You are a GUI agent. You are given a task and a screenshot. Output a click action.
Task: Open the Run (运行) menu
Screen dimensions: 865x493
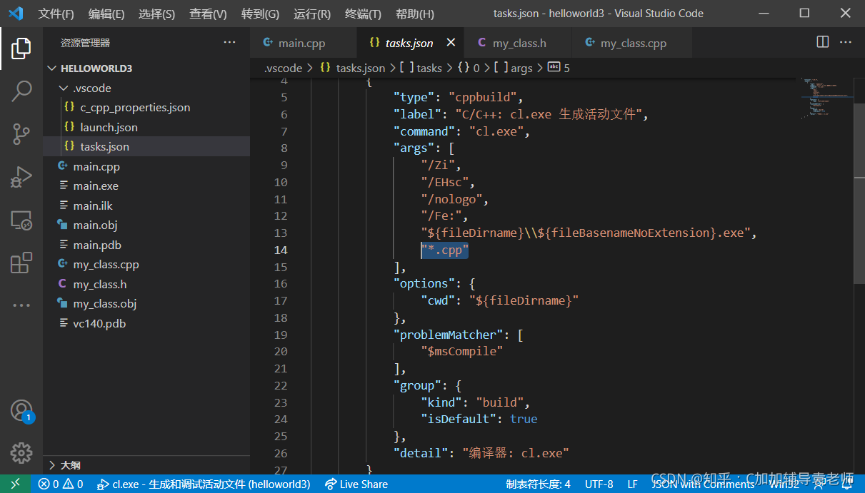312,14
